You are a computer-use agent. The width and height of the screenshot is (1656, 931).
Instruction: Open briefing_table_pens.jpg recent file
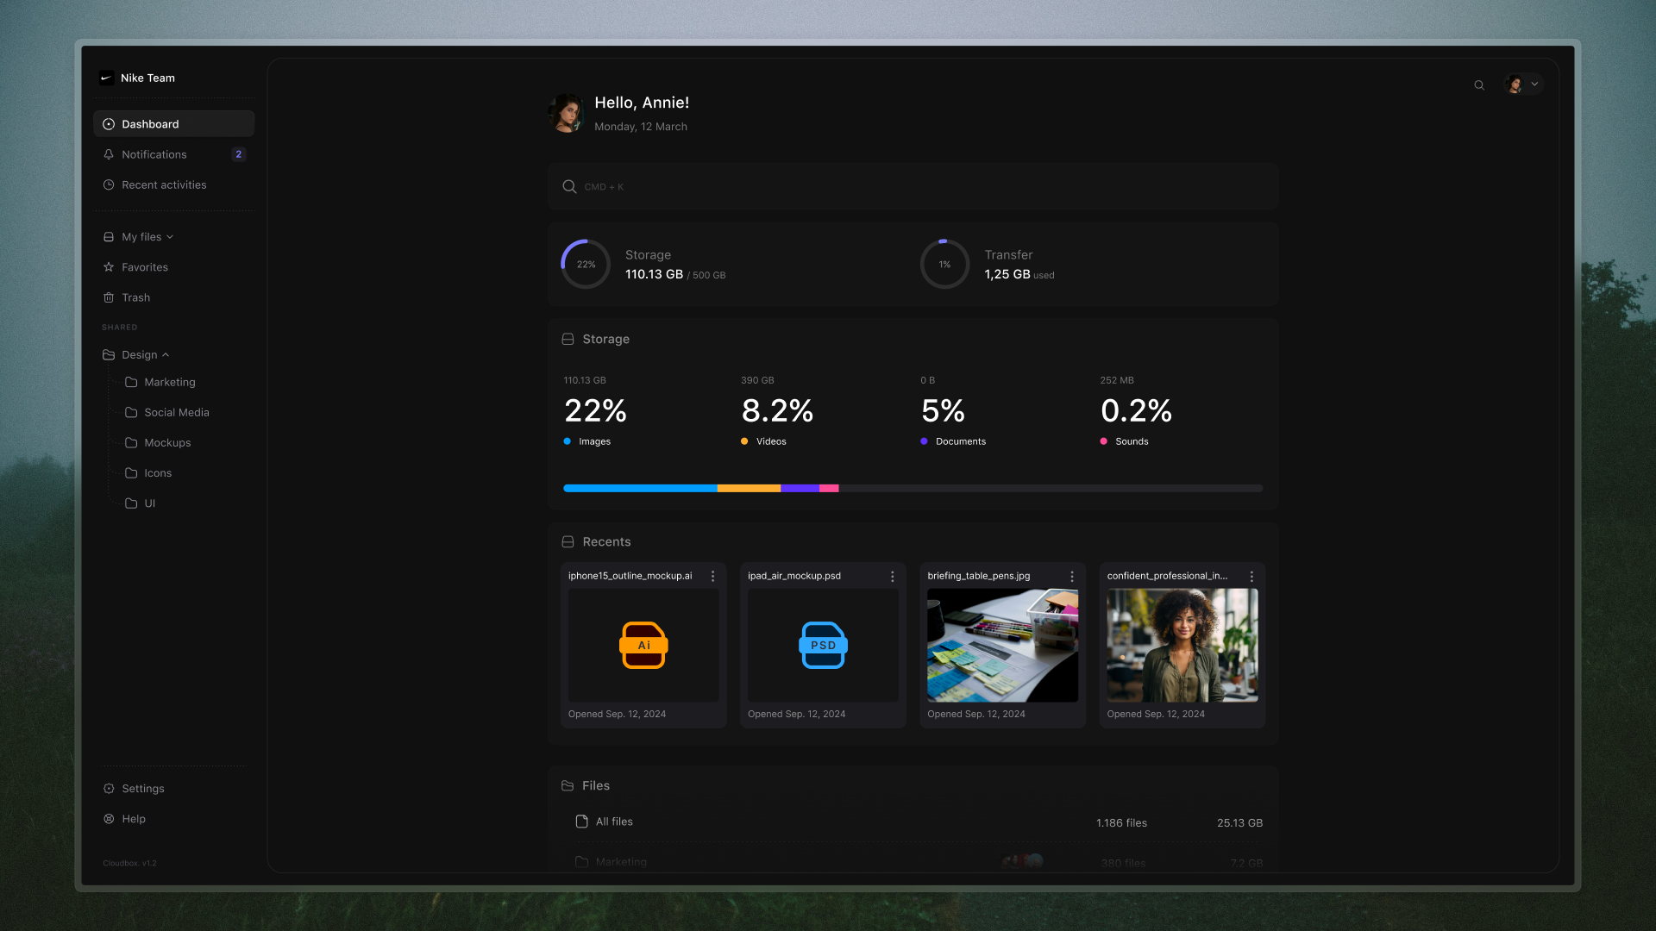point(1002,645)
